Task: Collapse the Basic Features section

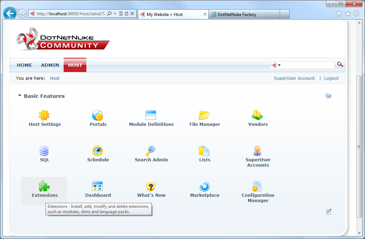Action: point(20,95)
